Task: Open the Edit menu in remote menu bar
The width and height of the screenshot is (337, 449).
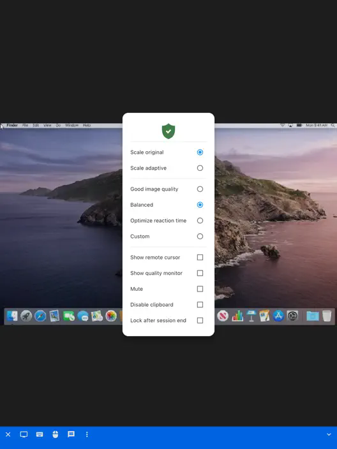Action: click(x=36, y=125)
